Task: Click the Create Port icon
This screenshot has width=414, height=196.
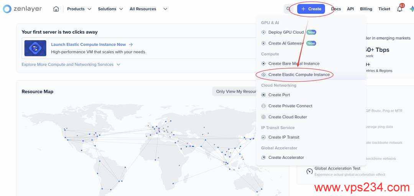Action: point(263,95)
